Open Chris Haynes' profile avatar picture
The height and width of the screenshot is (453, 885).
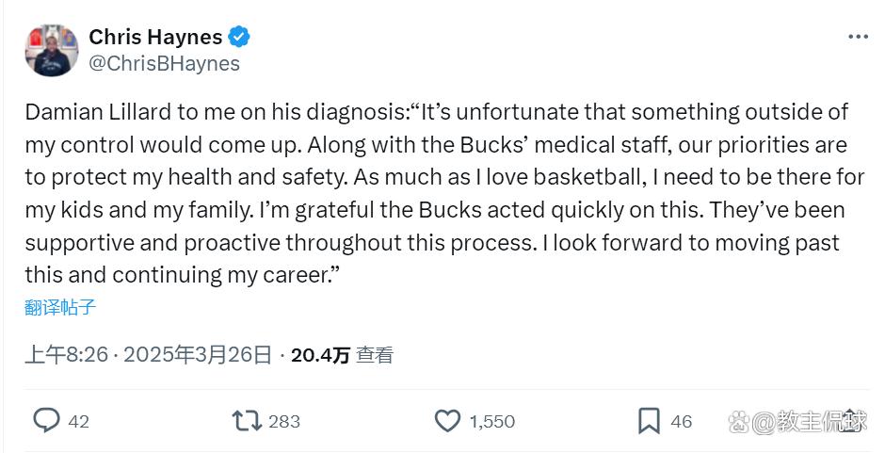[52, 50]
